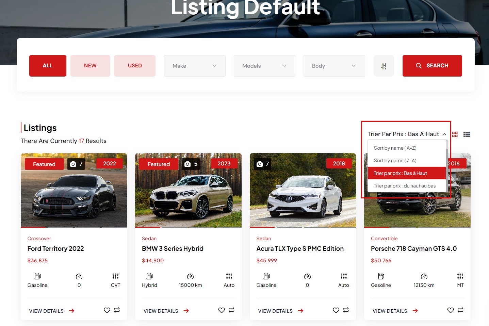
Task: Click the Acura Auto transmission icon
Action: pos(344,276)
